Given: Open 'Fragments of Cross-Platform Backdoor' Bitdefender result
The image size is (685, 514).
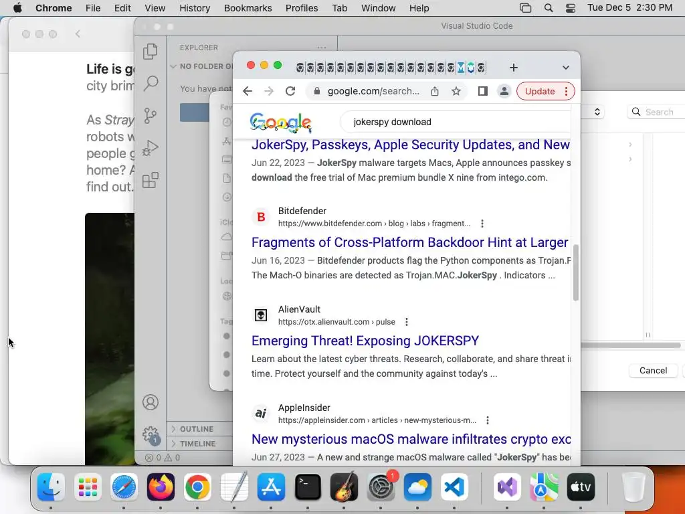Looking at the screenshot, I should pos(409,242).
